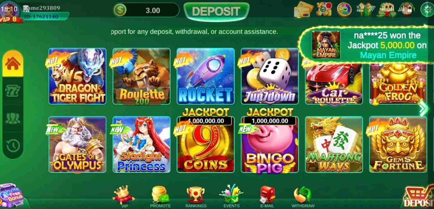Image resolution: width=434 pixels, height=209 pixels.
Task: Select the multiplayer people tab in sidebar
Action: pos(13,118)
